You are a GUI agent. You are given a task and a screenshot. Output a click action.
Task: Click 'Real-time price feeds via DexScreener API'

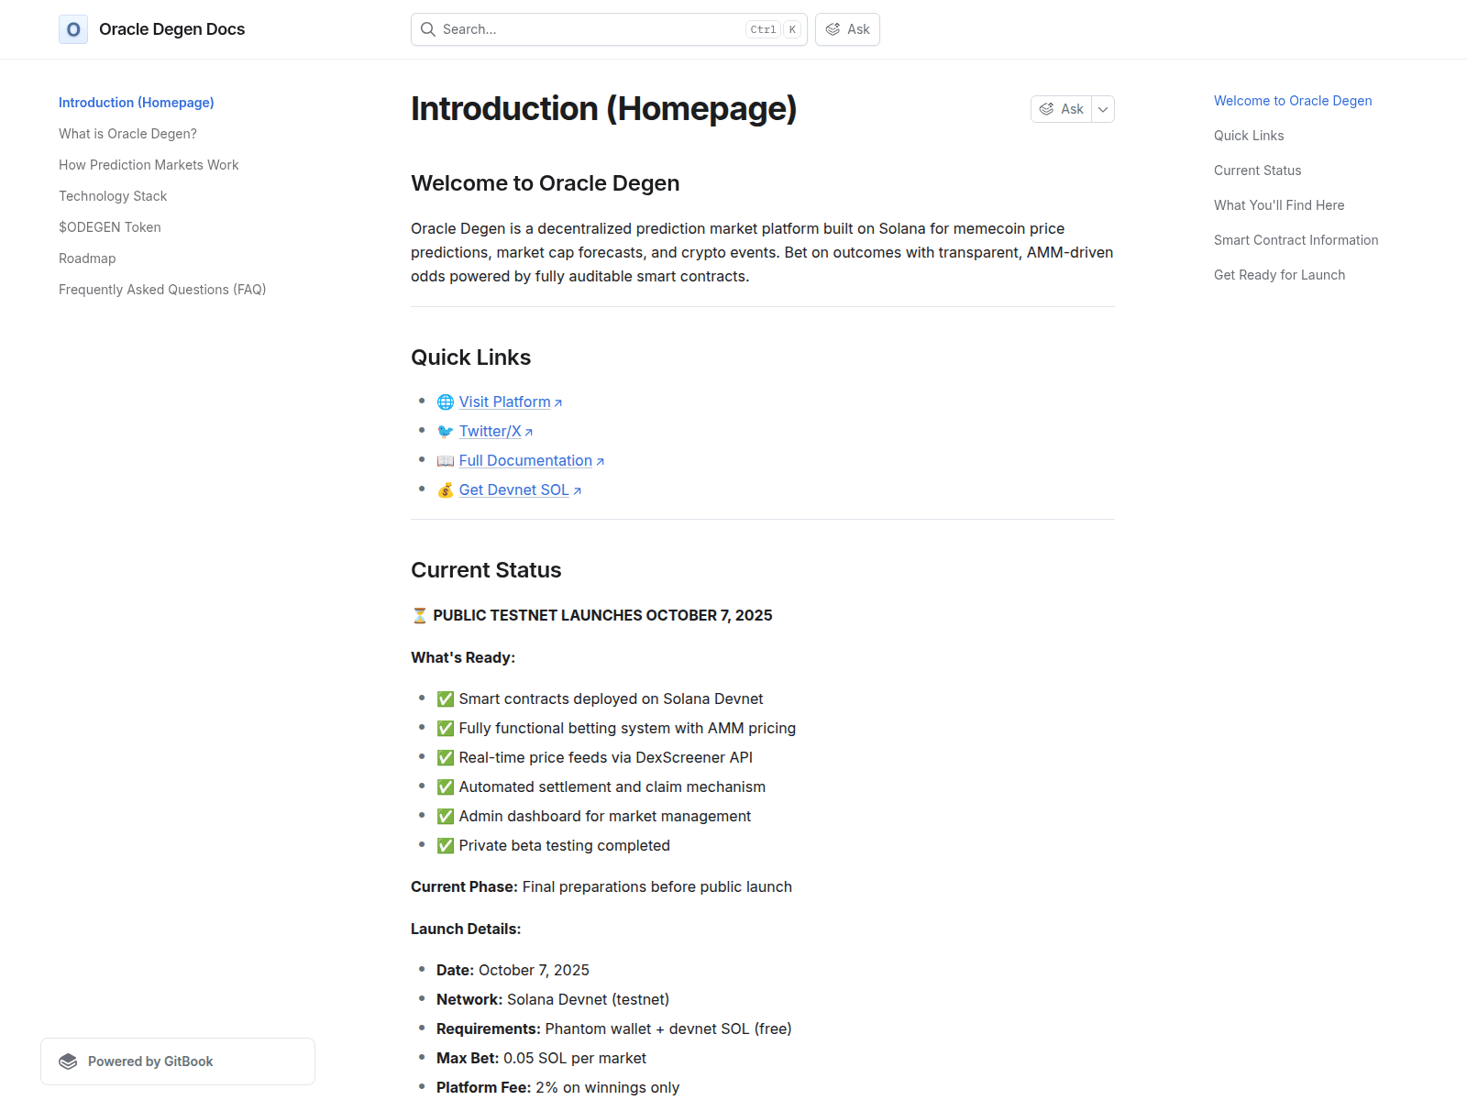[606, 757]
